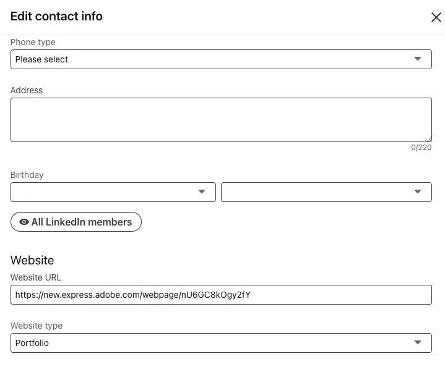
Task: Open the Phone type 'Please select' combo box
Action: point(210,59)
